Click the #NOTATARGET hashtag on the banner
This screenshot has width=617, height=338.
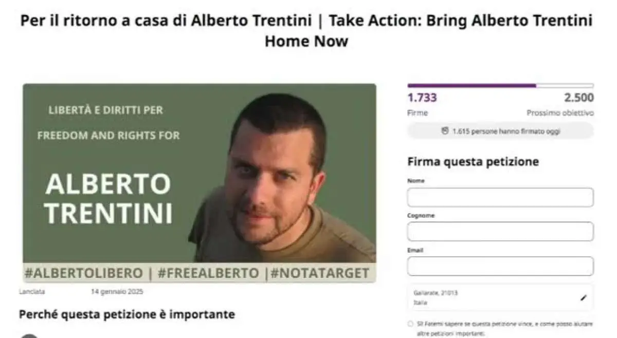coord(320,273)
